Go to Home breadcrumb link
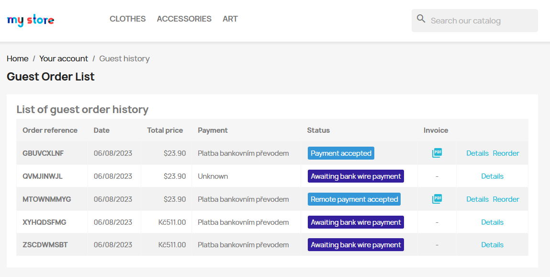 pos(18,58)
